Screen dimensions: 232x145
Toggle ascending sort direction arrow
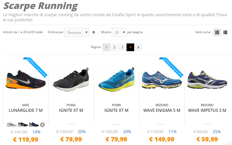pyautogui.click(x=94, y=32)
